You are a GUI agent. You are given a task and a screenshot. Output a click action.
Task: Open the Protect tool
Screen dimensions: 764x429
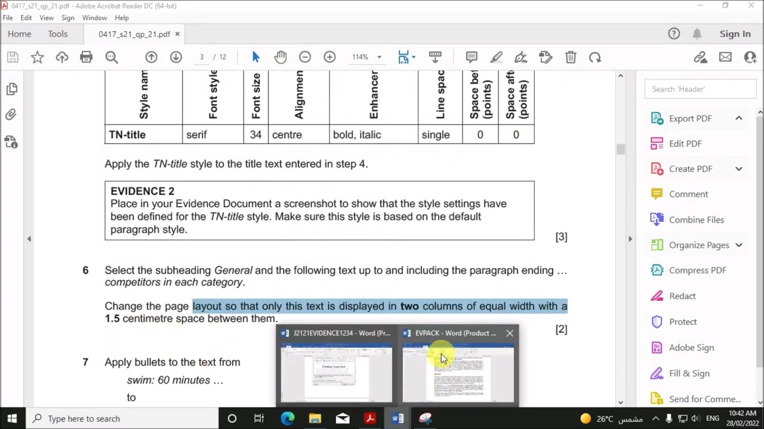683,322
